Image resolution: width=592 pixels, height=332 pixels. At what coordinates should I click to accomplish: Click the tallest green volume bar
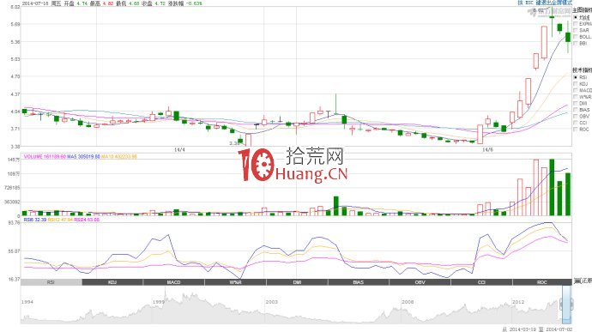tap(552, 187)
